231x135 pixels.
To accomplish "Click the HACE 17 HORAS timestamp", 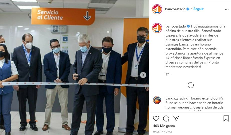I will coord(163,131).
